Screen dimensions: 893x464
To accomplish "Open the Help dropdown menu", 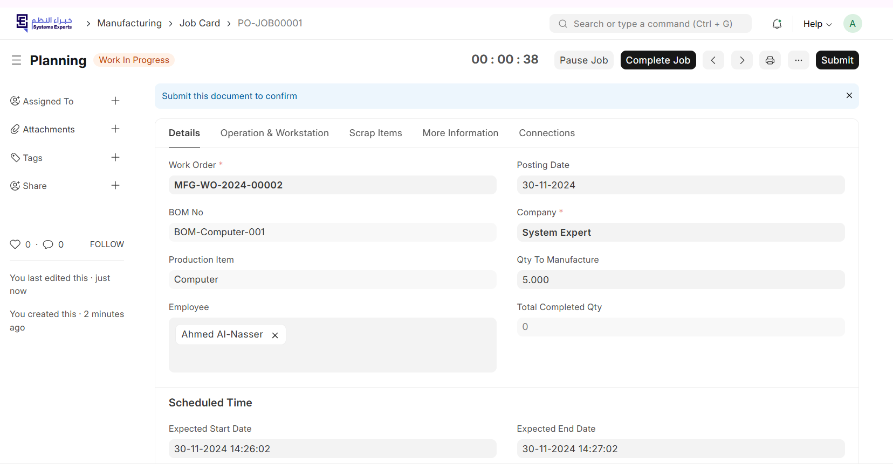I will (x=817, y=24).
